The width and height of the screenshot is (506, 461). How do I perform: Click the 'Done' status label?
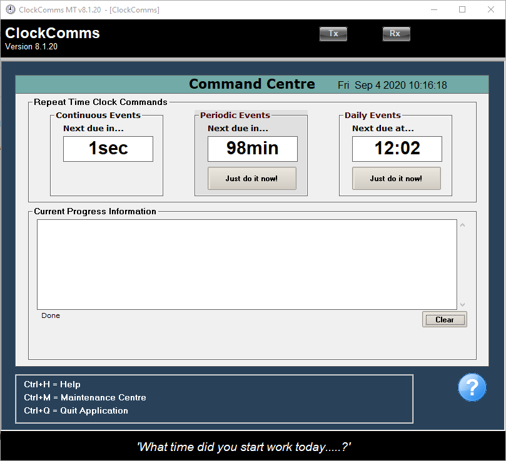click(x=51, y=315)
